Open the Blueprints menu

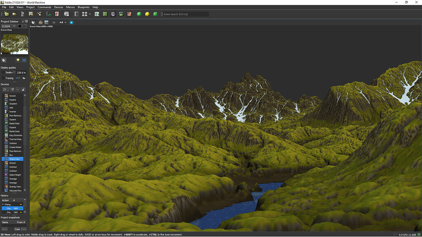point(83,7)
